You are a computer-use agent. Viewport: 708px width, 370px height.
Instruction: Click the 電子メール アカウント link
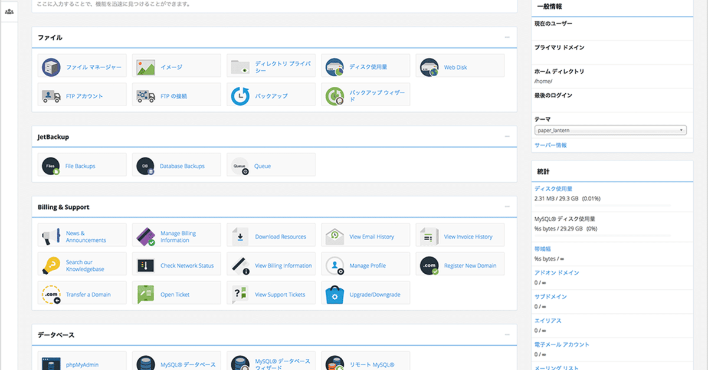coord(562,345)
